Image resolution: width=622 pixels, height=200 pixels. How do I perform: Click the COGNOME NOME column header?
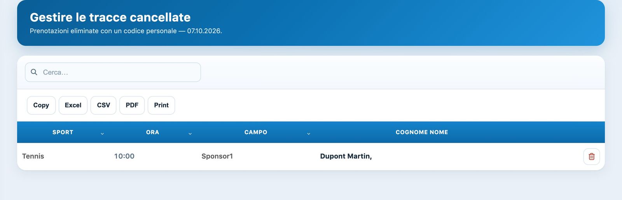click(422, 132)
